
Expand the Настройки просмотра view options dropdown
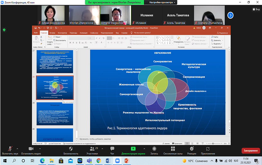click(x=163, y=2)
